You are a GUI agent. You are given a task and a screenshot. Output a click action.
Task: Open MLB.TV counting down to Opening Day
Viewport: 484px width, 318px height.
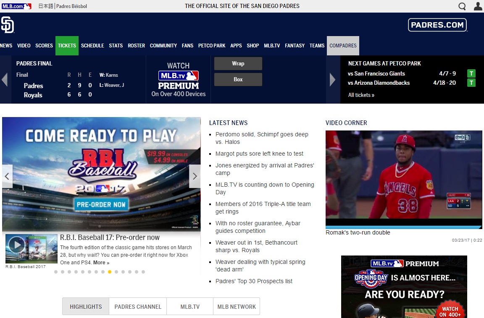[265, 188]
